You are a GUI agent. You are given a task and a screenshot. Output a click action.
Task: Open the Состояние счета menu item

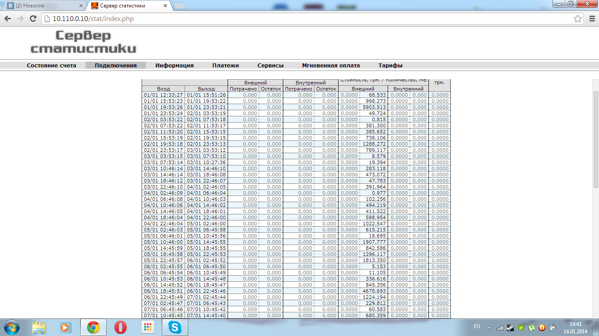pyautogui.click(x=51, y=66)
